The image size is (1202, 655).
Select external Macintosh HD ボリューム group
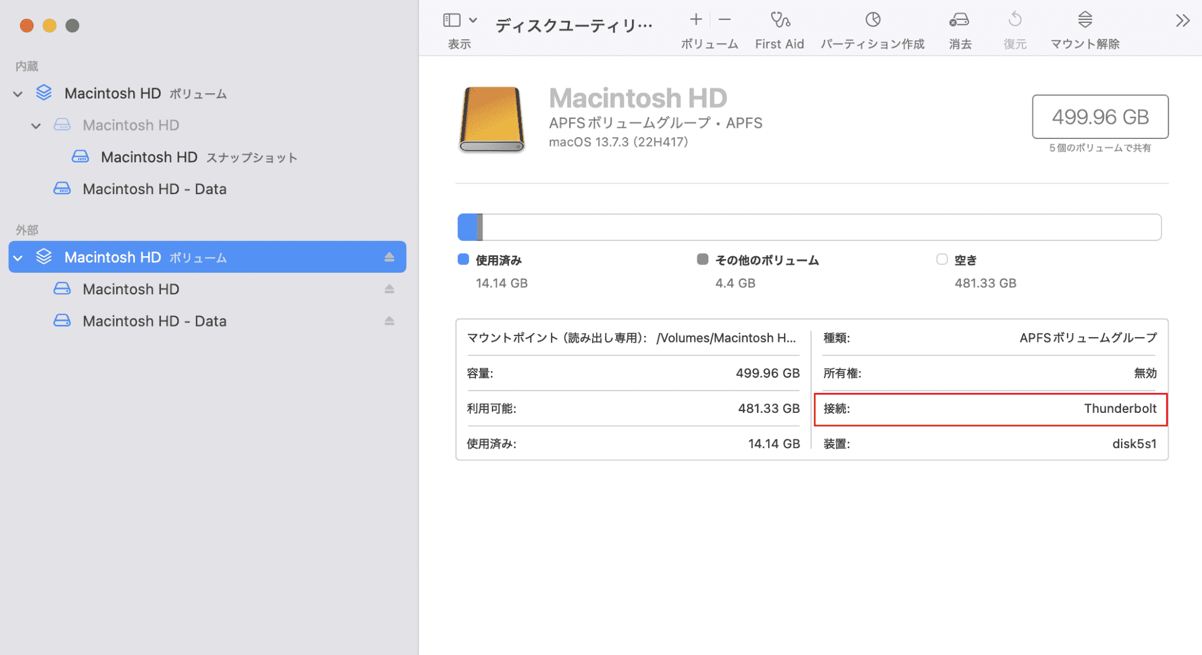click(207, 257)
